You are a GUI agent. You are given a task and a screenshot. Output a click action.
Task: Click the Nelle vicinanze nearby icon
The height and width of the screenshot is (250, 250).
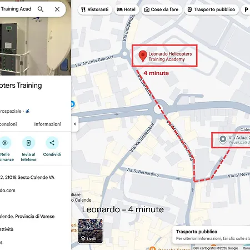5,143
